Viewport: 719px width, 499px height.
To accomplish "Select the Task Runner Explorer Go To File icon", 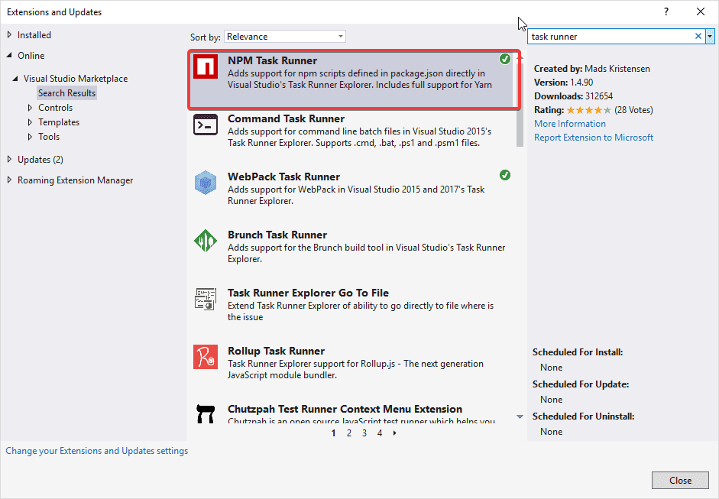I will (x=205, y=300).
